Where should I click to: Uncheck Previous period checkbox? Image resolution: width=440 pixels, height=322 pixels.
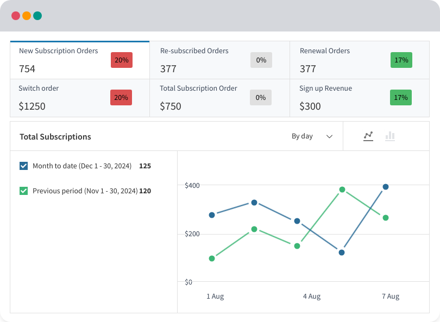(x=23, y=191)
